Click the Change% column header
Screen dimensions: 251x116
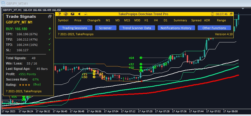coord(94,20)
